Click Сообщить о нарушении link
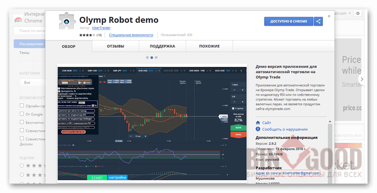 (285, 129)
